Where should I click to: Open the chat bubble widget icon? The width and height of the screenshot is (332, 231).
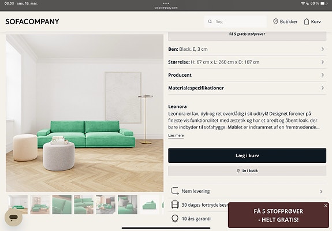[13, 217]
